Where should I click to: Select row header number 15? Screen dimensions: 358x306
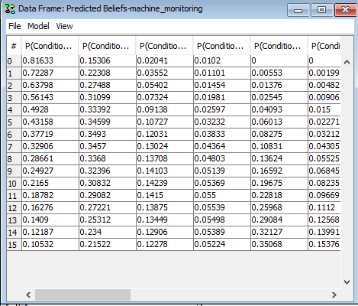[14, 245]
